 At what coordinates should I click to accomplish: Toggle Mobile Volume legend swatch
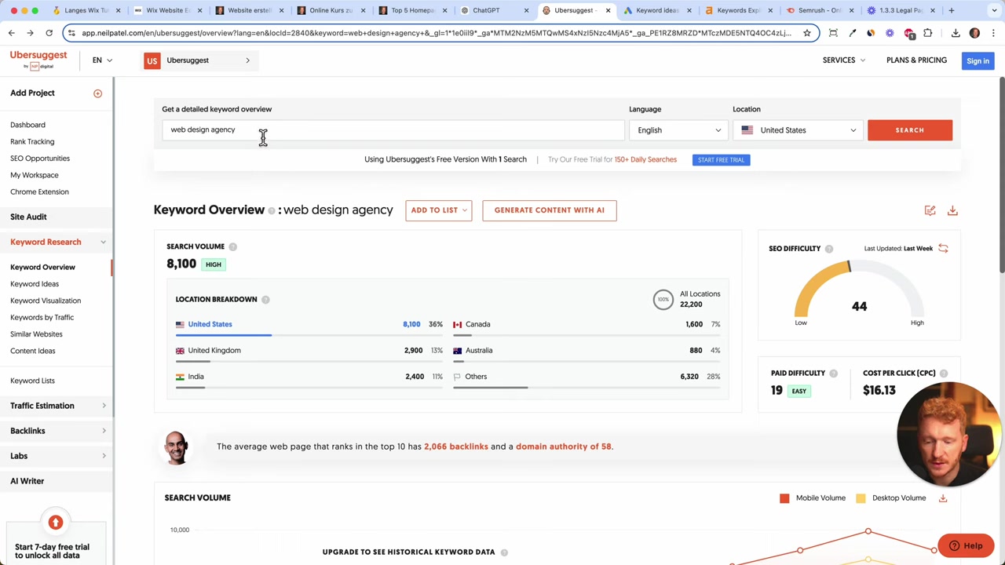784,498
